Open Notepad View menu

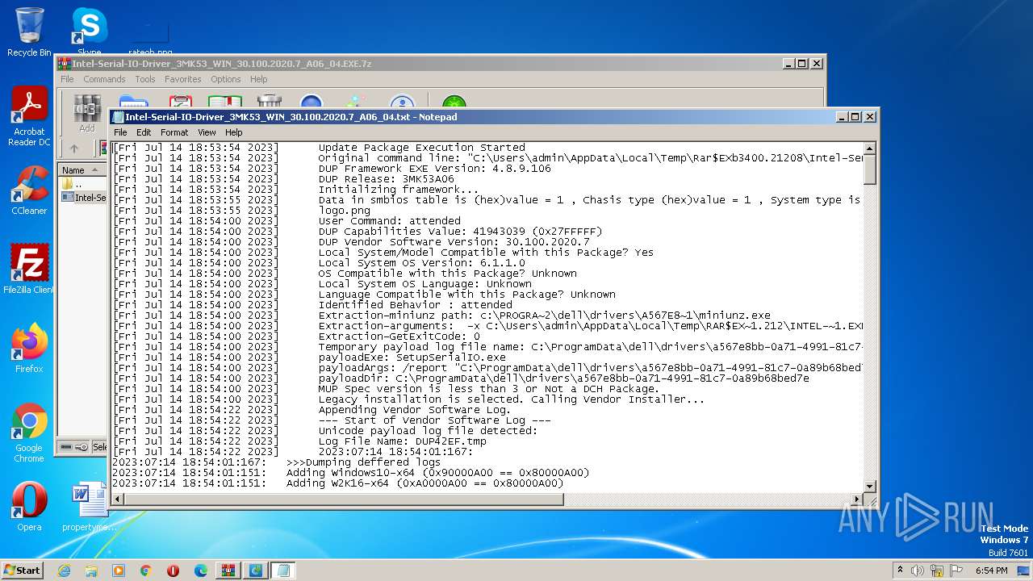point(207,132)
